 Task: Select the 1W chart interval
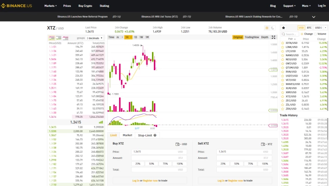(141, 37)
